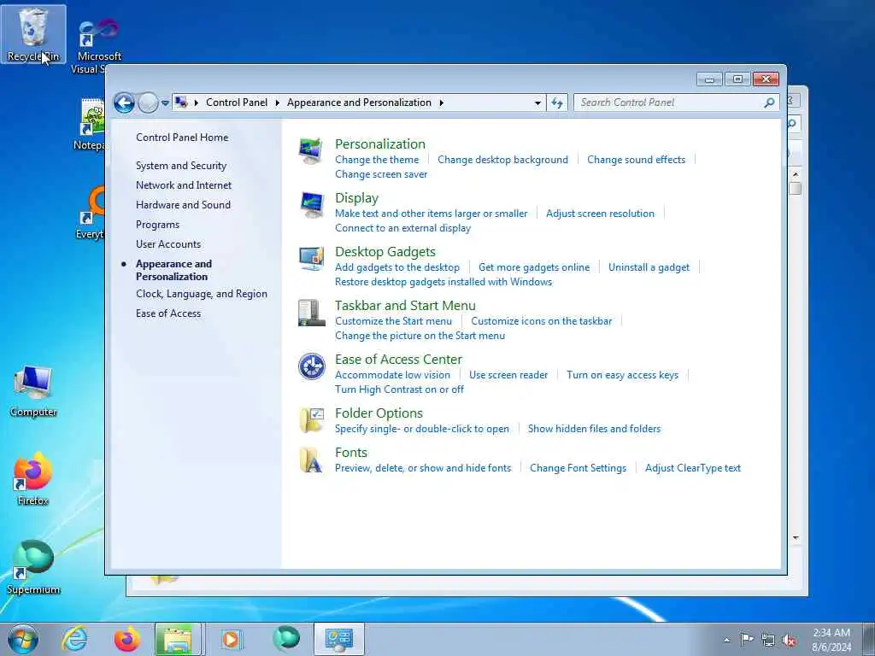Click the clock showing 2:34 AM
The image size is (875, 656).
click(831, 633)
